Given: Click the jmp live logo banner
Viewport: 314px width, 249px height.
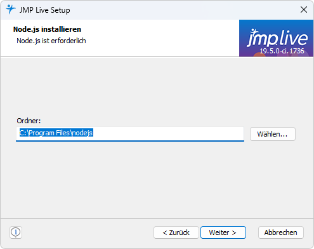Looking at the screenshot, I should (276, 38).
